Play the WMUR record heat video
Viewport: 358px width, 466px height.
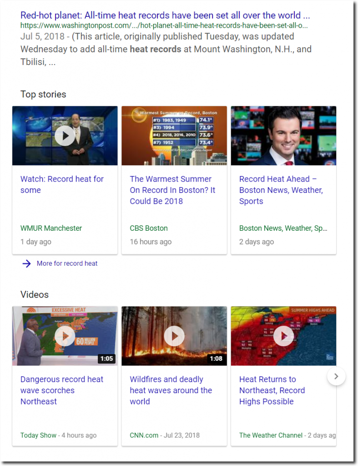pos(65,135)
